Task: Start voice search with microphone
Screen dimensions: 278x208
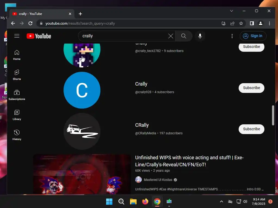Action: tap(200, 36)
